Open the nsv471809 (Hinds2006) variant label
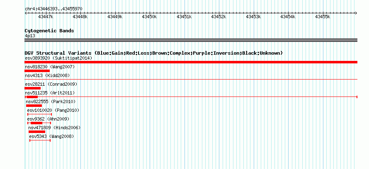Screen dimensions: 369x169 pos(54,128)
